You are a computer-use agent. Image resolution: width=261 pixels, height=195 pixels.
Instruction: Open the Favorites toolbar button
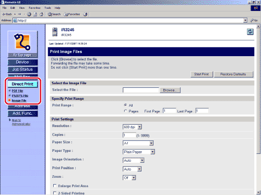[72, 14]
